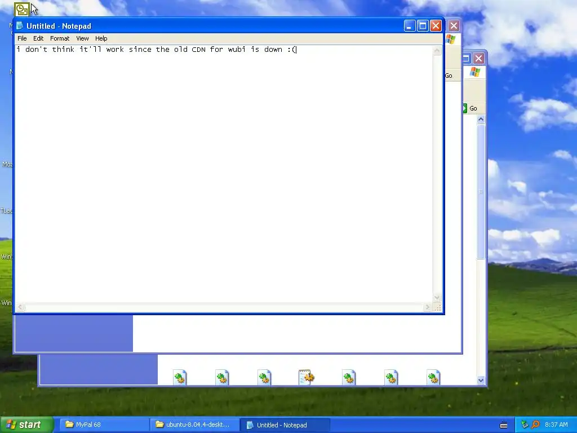Click the Windows logo in the middle Explorer window
This screenshot has width=577, height=433.
pyautogui.click(x=451, y=39)
